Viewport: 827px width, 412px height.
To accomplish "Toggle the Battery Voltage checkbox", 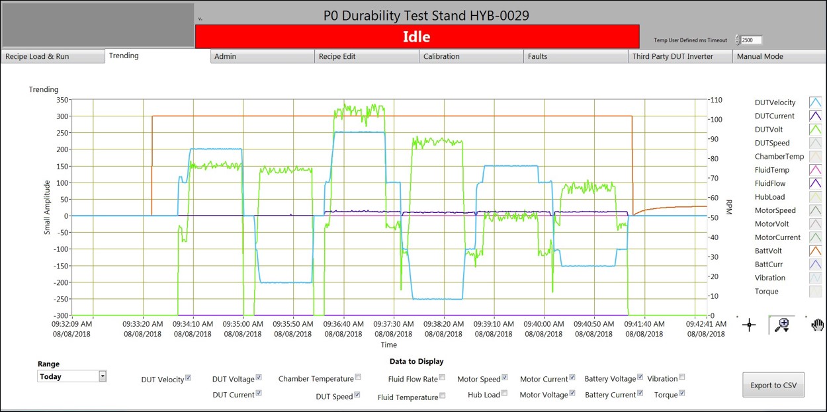I will [x=640, y=378].
